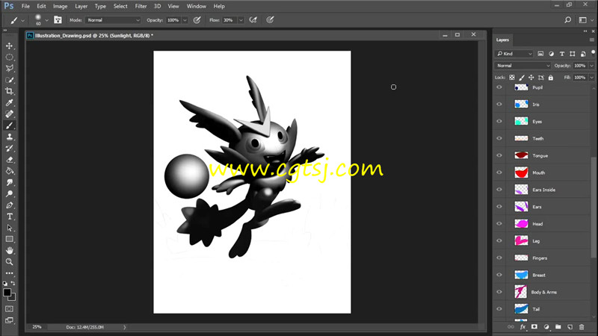Select the Zoom tool
Image resolution: width=598 pixels, height=336 pixels.
coord(9,262)
